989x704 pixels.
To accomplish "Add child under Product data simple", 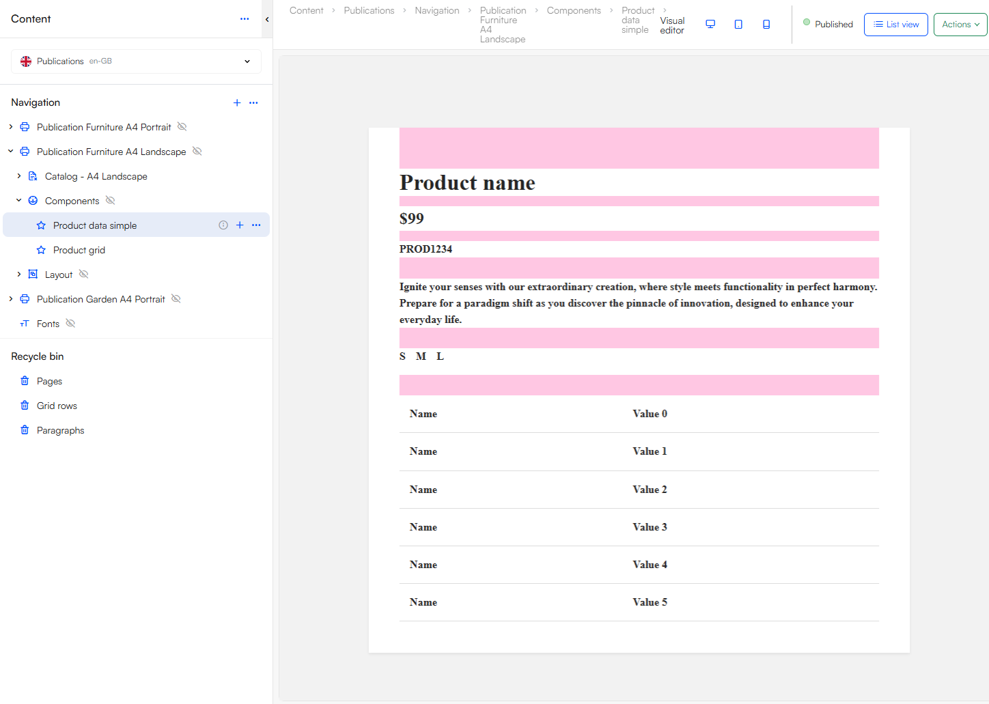I will coord(240,225).
